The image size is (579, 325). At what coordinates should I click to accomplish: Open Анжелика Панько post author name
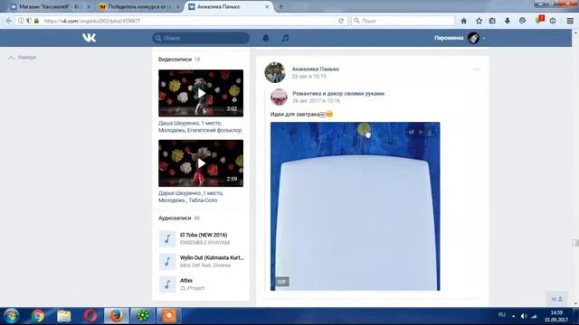(x=316, y=69)
